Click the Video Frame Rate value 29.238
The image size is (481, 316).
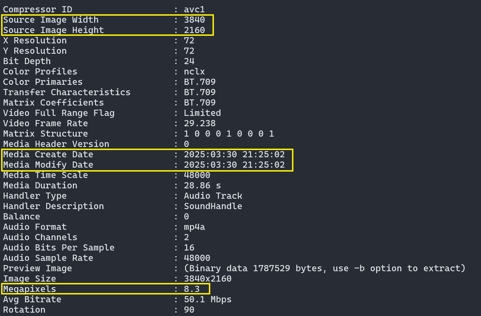(x=200, y=123)
